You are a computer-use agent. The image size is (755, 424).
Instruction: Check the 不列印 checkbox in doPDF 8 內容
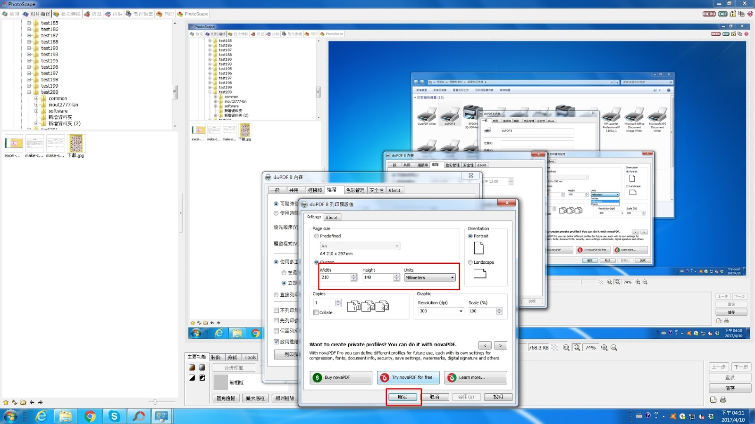pyautogui.click(x=277, y=310)
